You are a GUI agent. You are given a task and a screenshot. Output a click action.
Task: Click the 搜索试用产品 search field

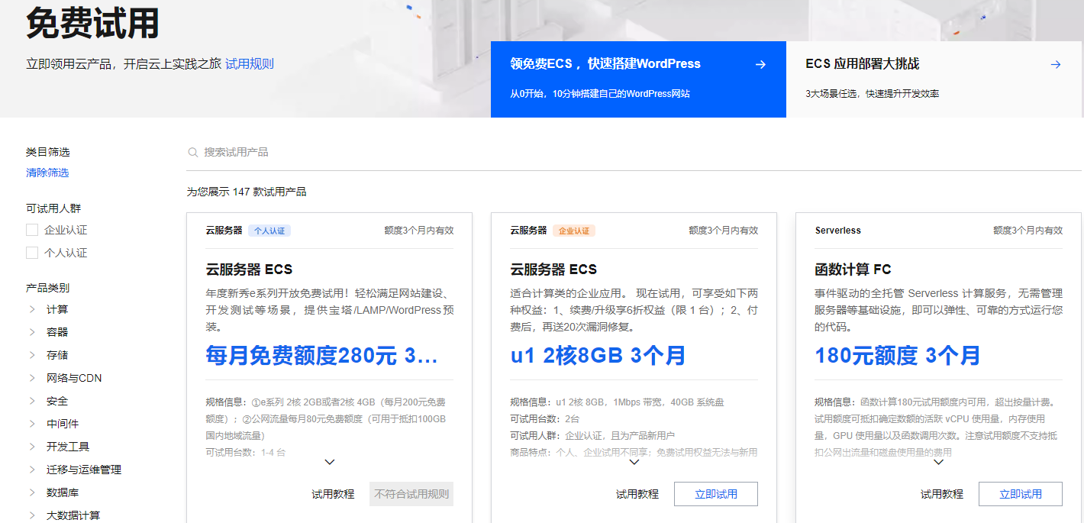[252, 152]
